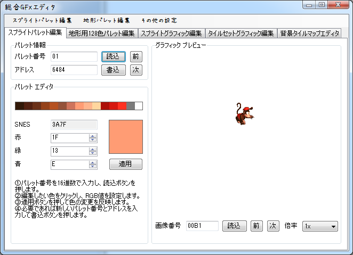Select the darkest brown palette swatch
This screenshot has width=353, height=255.
(x=20, y=106)
